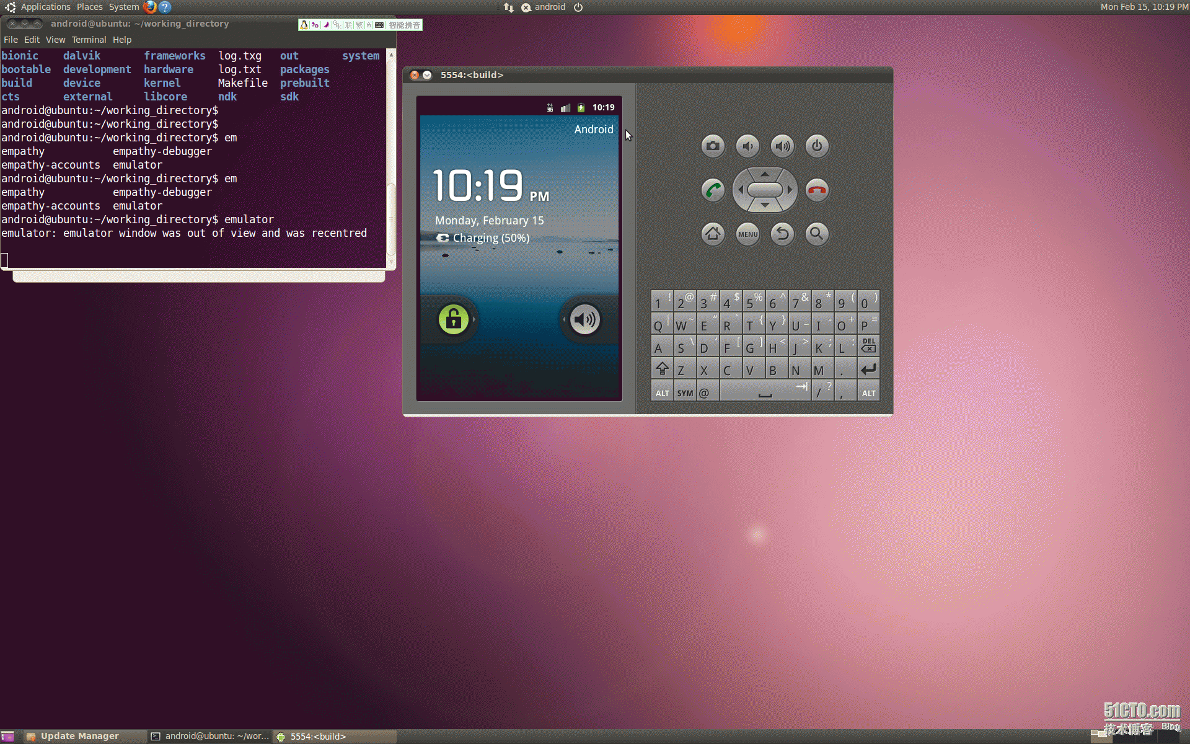Open the Places menu in top panel
Image resolution: width=1190 pixels, height=744 pixels.
pyautogui.click(x=90, y=7)
